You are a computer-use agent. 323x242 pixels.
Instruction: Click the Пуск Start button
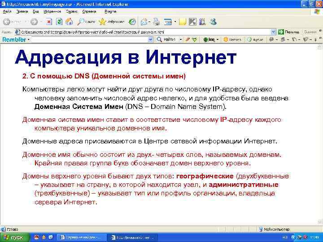14,238
